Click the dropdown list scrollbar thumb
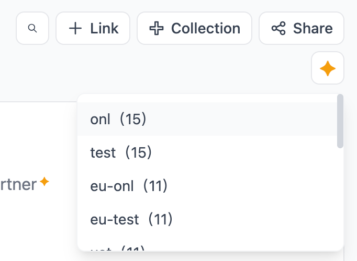The height and width of the screenshot is (261, 357). (x=340, y=121)
